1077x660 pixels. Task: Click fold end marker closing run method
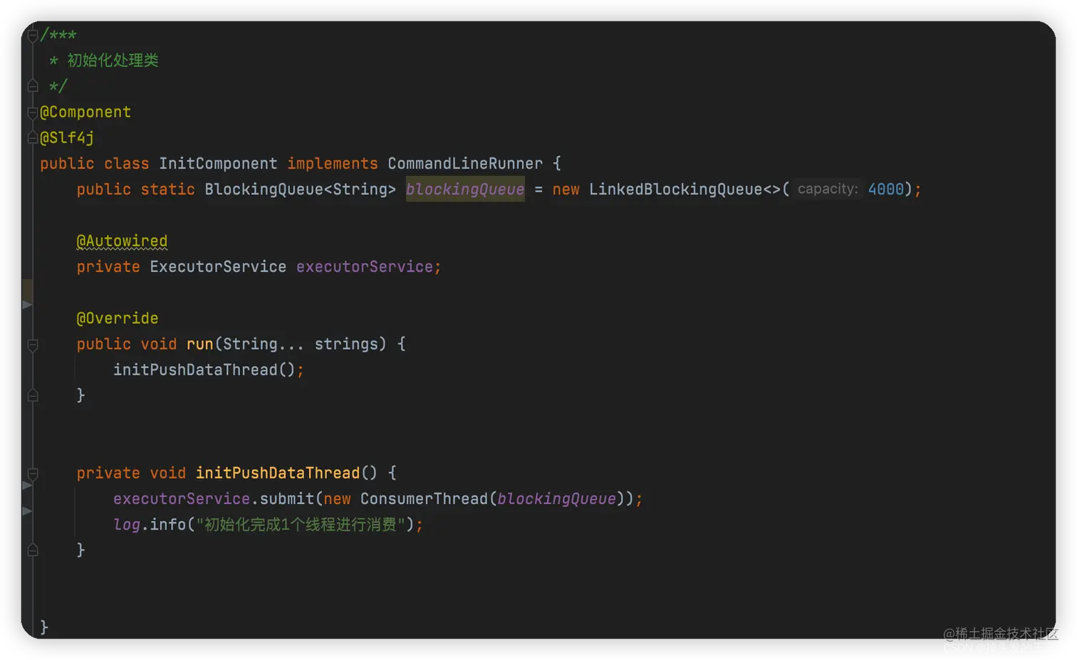(x=33, y=395)
